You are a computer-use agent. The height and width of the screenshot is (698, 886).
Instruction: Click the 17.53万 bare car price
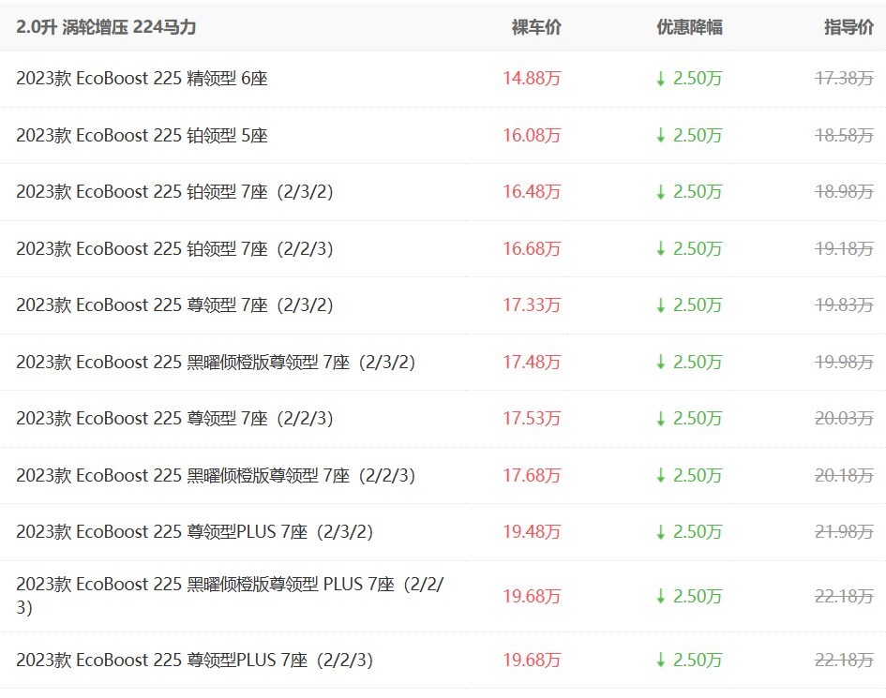(x=532, y=419)
